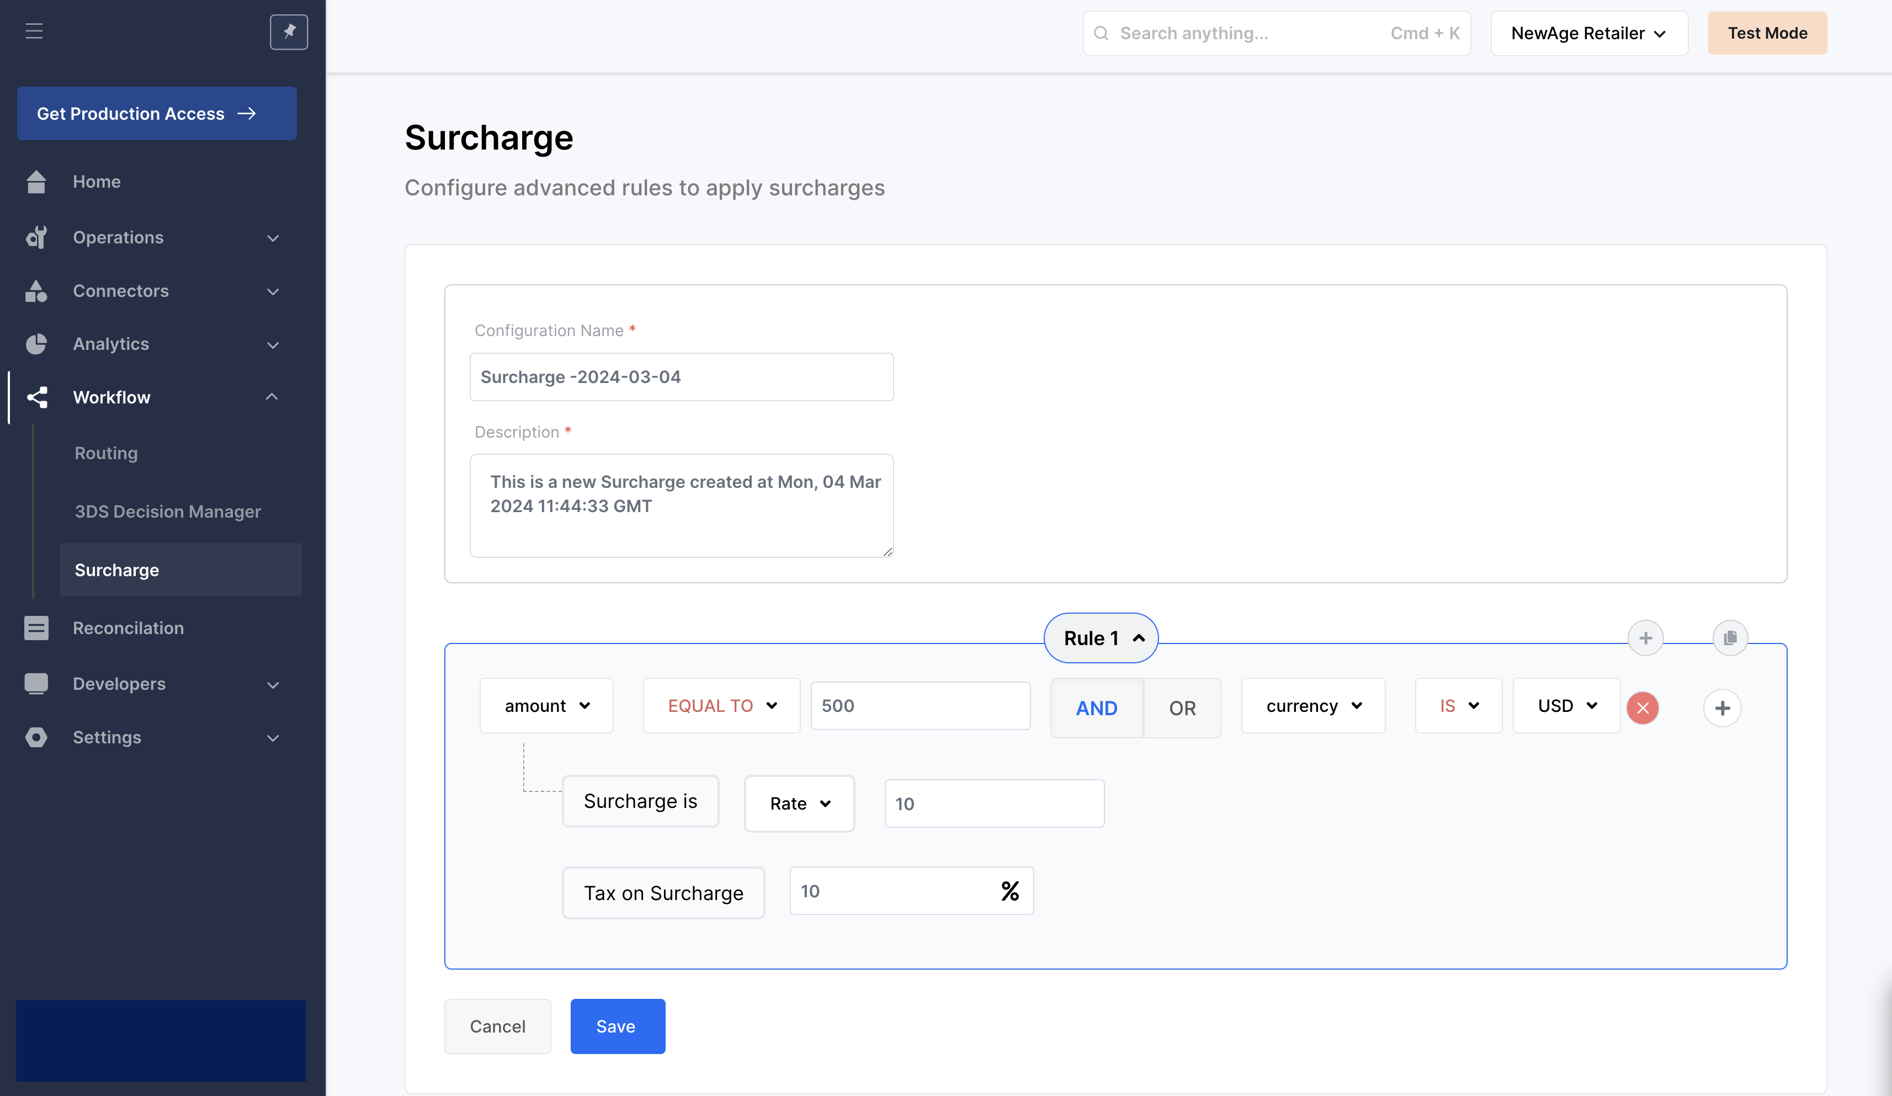Open 3DS Decision Manager menu item

167,511
